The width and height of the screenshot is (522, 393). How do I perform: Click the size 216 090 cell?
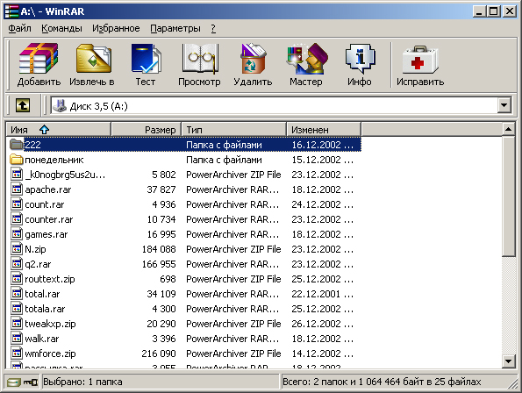point(159,354)
